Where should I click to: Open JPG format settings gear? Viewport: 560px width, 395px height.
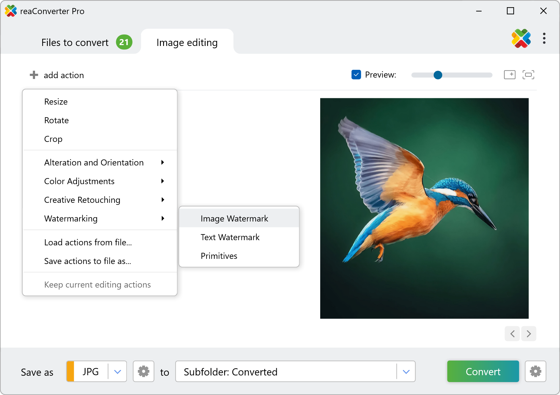144,371
